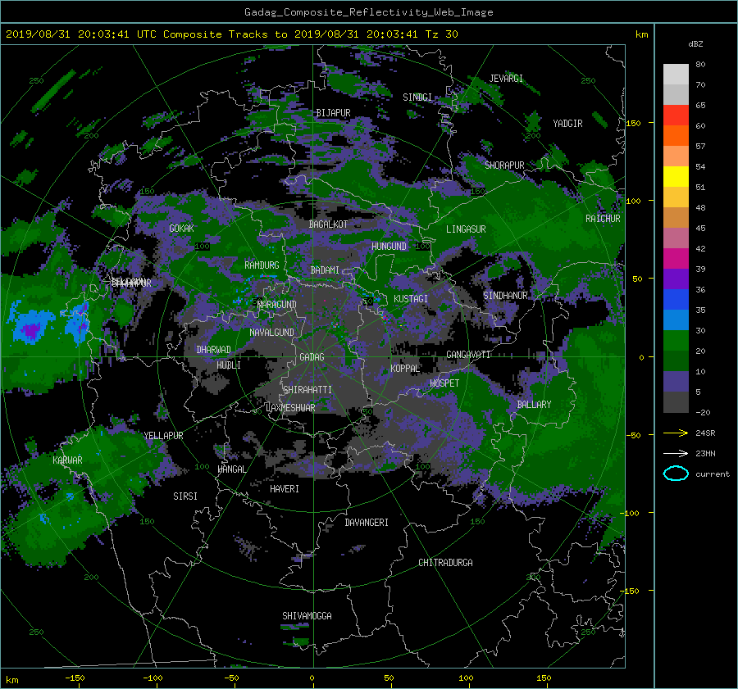Click the yellow 24SR arrow legend icon

[676, 433]
